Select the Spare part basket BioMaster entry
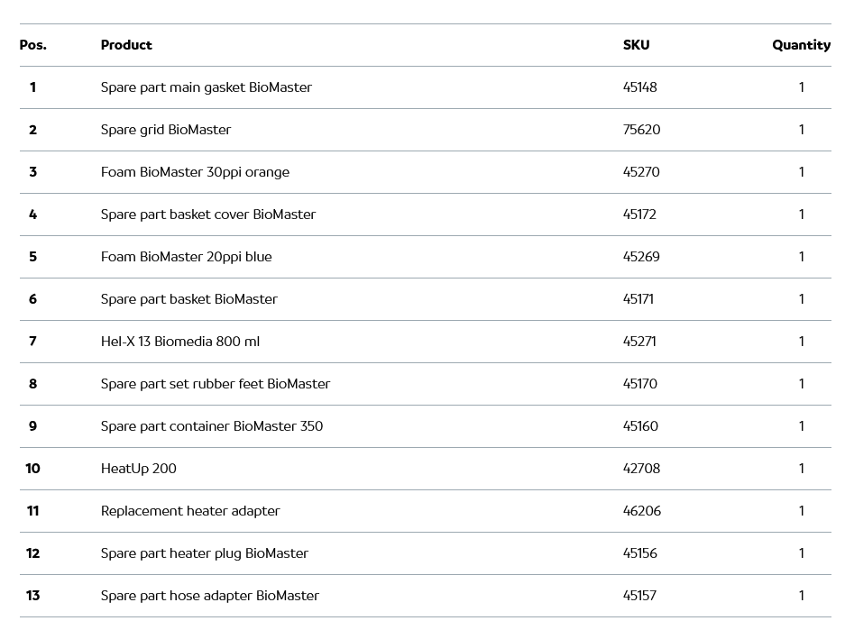This screenshot has height=630, width=845. [188, 299]
